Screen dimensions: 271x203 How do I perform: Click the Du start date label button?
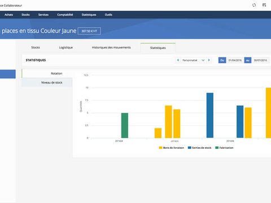(x=222, y=60)
